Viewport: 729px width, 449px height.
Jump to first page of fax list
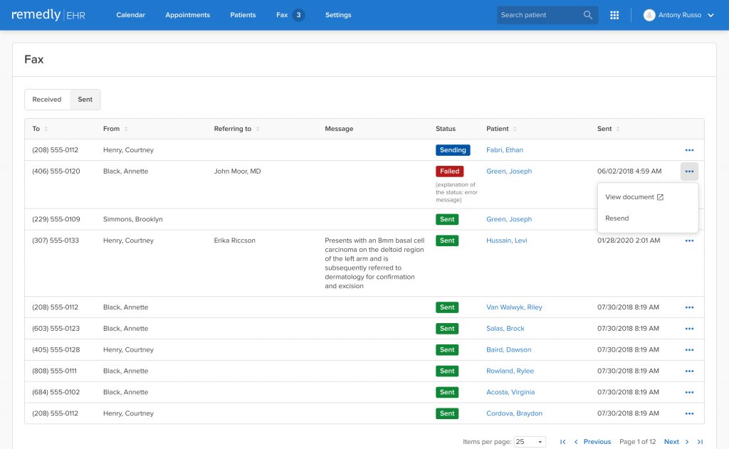tap(562, 442)
